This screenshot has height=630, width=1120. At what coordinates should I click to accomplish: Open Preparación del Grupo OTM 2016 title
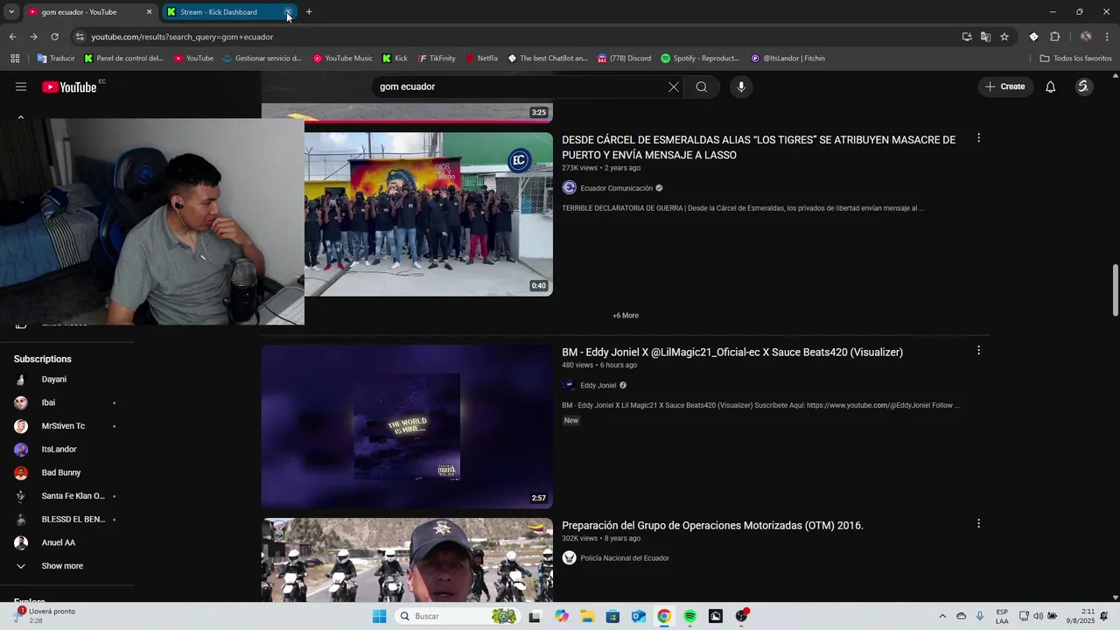(712, 525)
